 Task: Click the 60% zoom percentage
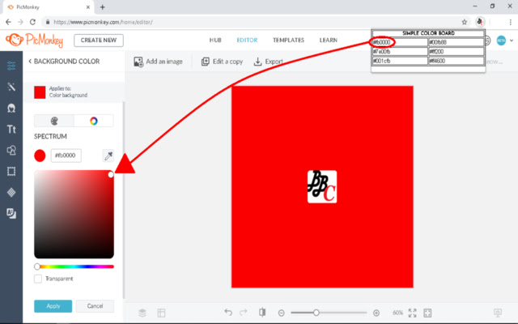[x=397, y=313]
